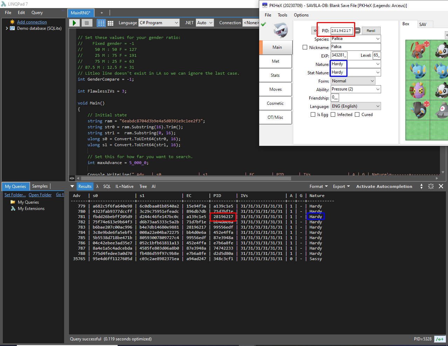The width and height of the screenshot is (448, 346).
Task: Open the OT/Misc tab in PKHeX
Action: 275,117
